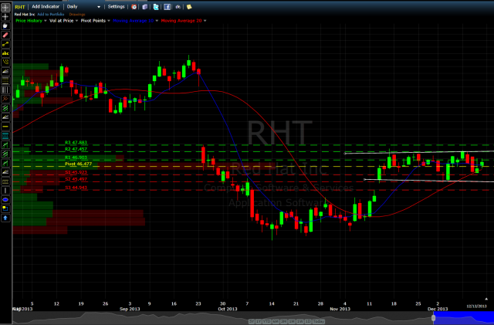This screenshot has width=494, height=325.
Task: Click the Red Hat Inc company name
Action: click(x=25, y=15)
